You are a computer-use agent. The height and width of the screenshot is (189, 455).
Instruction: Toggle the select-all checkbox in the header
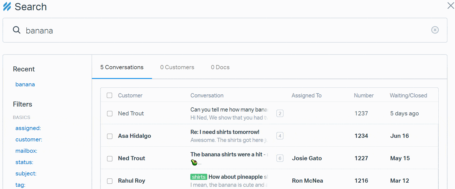coord(110,95)
